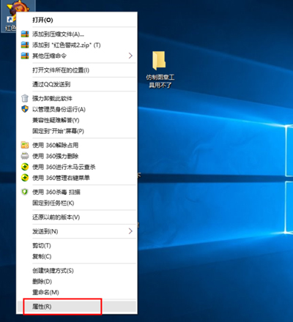Click the folder icon beside 使用 360解除占用
This screenshot has height=322, width=293.
tap(25, 145)
